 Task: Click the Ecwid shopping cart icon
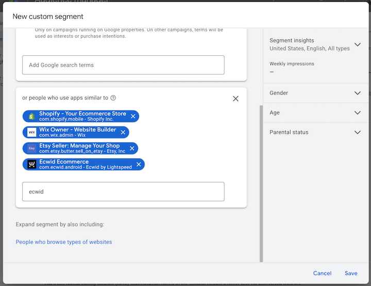point(32,164)
